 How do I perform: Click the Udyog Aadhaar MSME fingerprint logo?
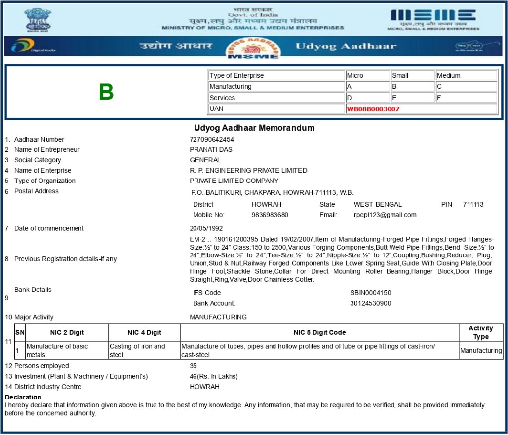click(x=253, y=48)
